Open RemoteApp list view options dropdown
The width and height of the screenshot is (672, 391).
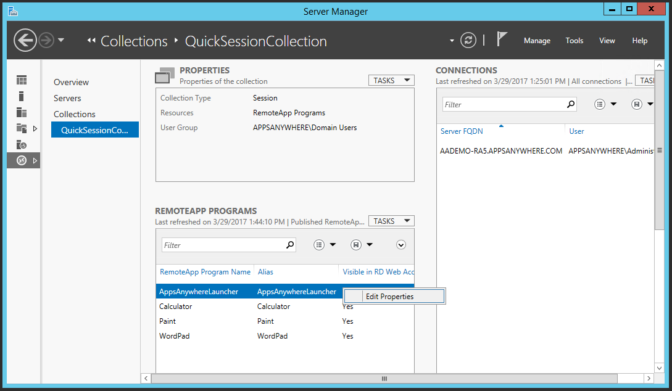point(325,245)
